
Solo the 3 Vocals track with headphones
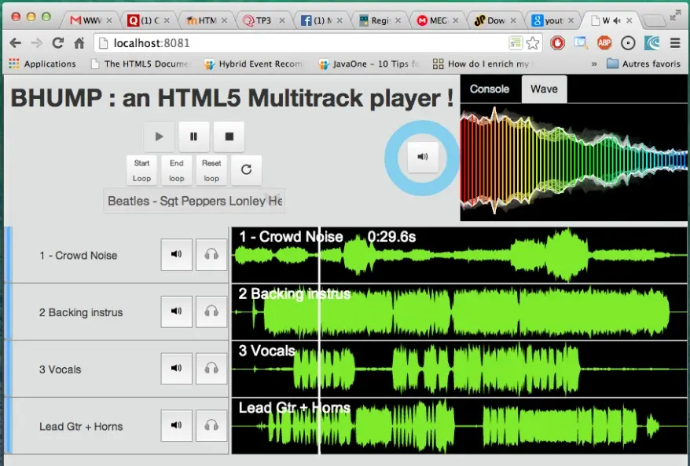click(211, 369)
